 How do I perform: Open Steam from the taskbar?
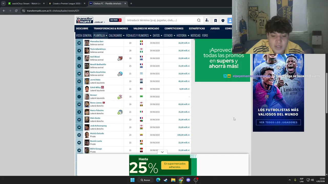[166, 180]
